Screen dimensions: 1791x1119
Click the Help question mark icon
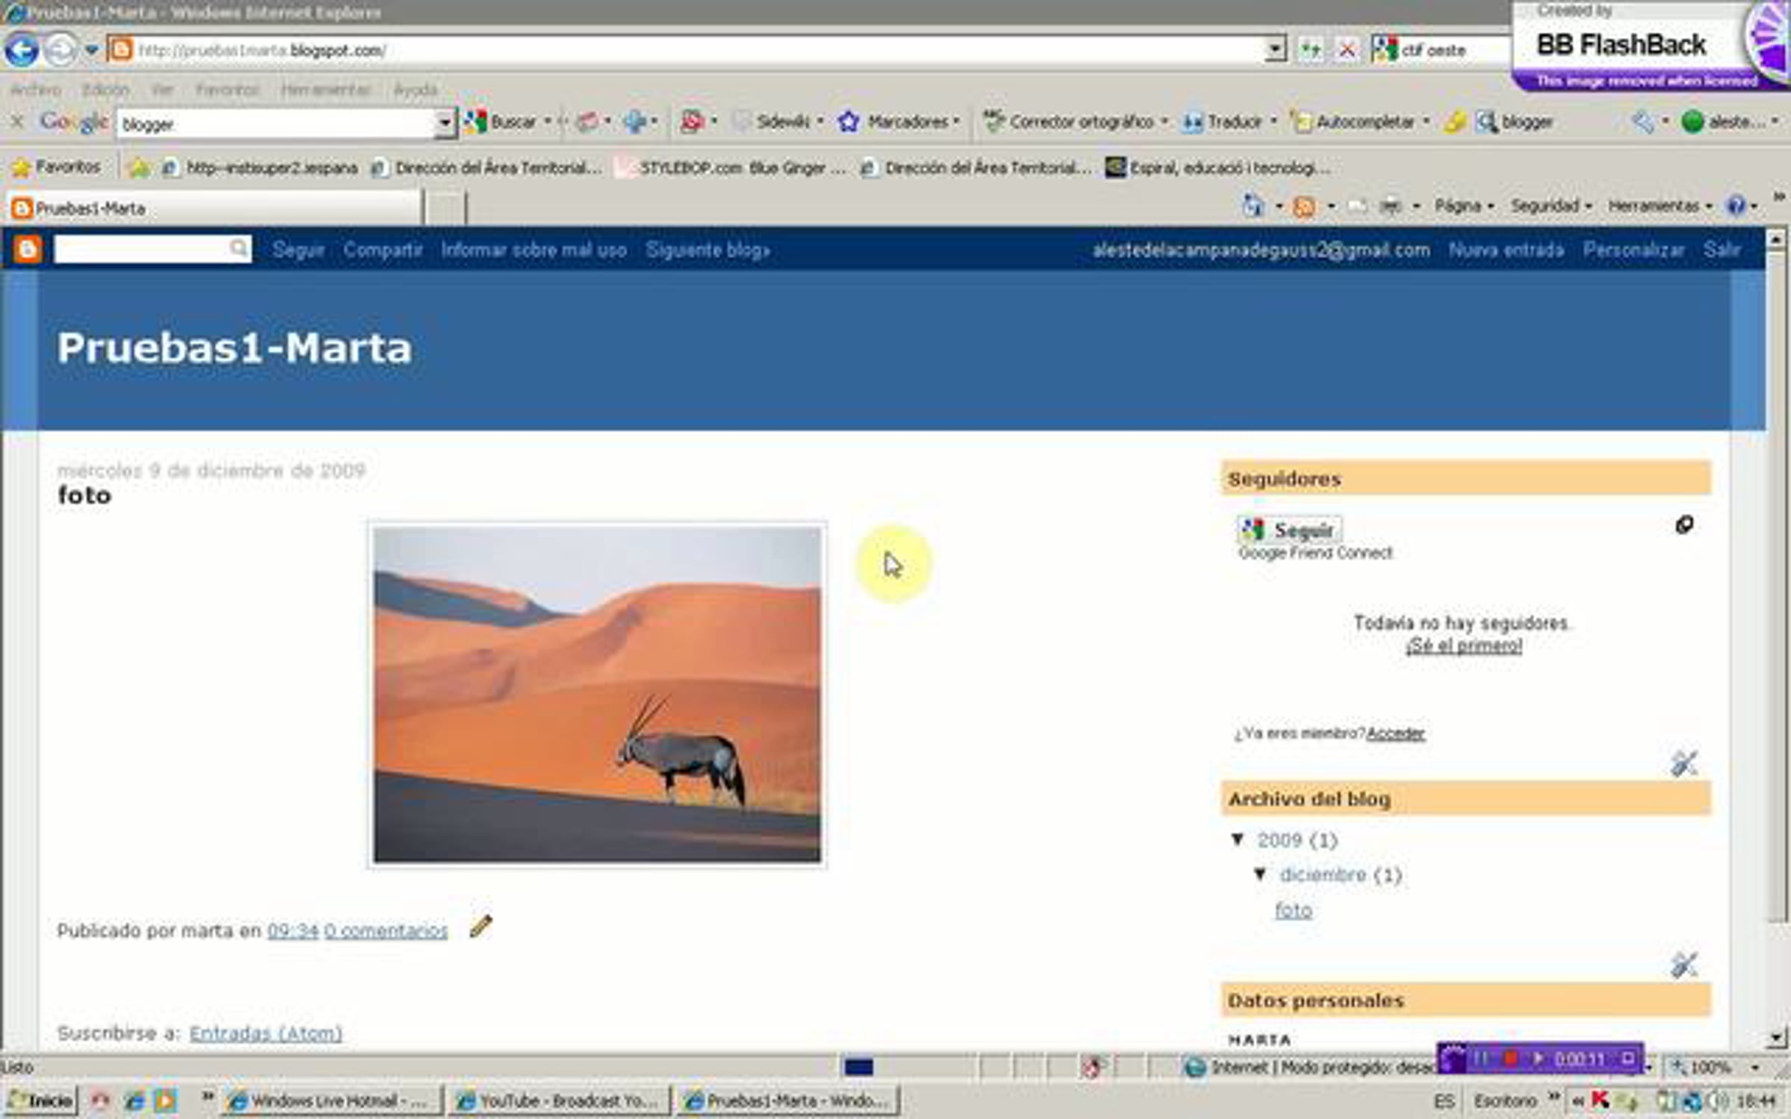point(1737,206)
